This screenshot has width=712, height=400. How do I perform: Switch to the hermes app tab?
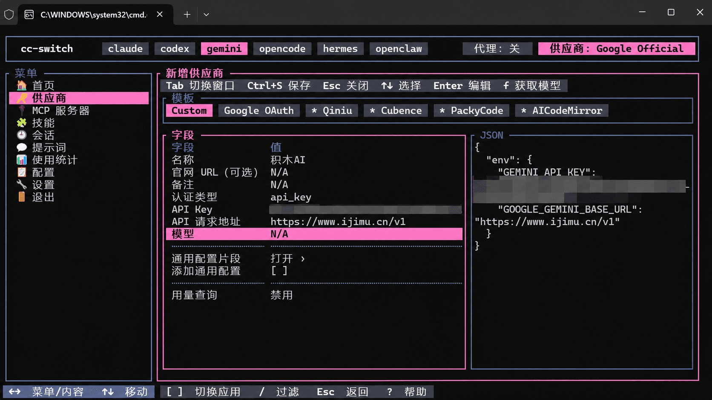coord(340,49)
